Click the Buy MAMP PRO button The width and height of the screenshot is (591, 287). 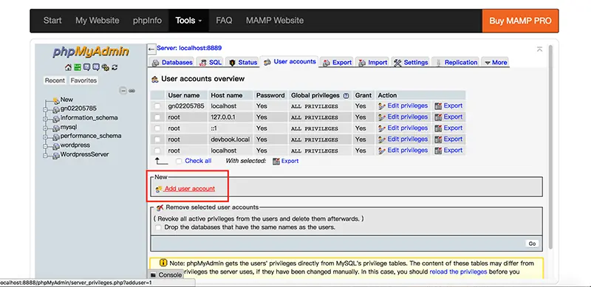(x=520, y=21)
